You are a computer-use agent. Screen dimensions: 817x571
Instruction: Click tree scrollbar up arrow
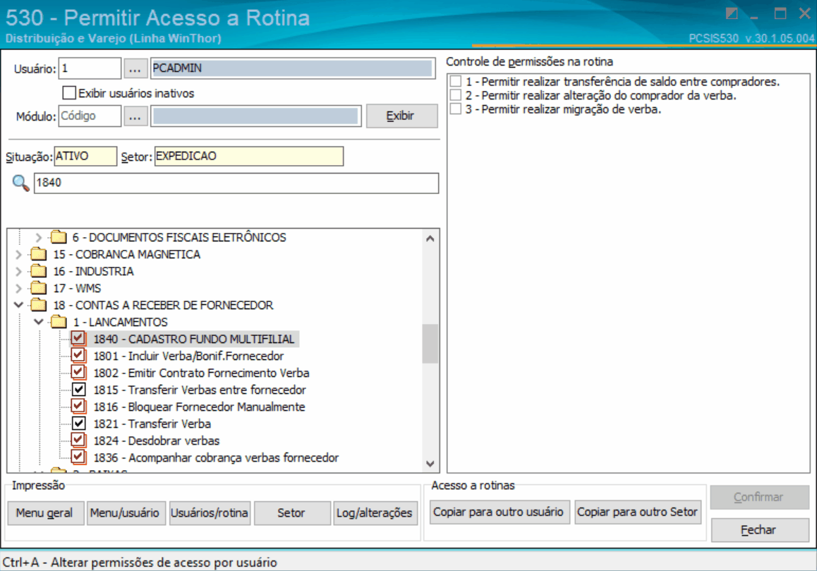(x=430, y=239)
